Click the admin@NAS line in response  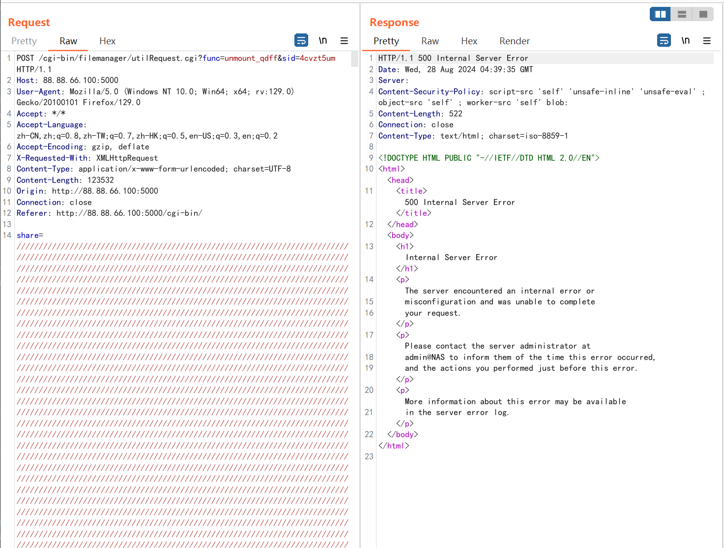[x=530, y=357]
